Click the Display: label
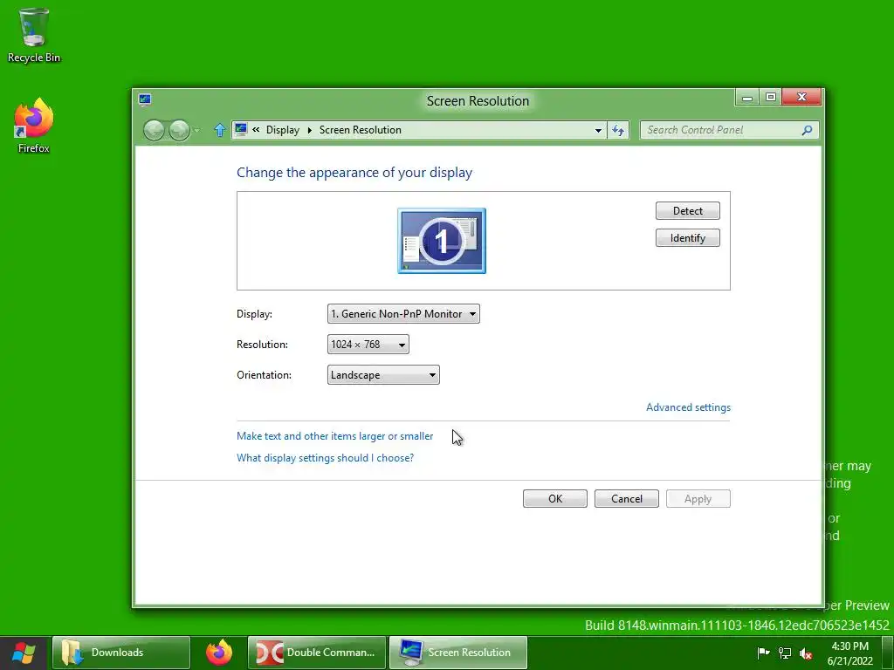894x670 pixels. click(254, 314)
